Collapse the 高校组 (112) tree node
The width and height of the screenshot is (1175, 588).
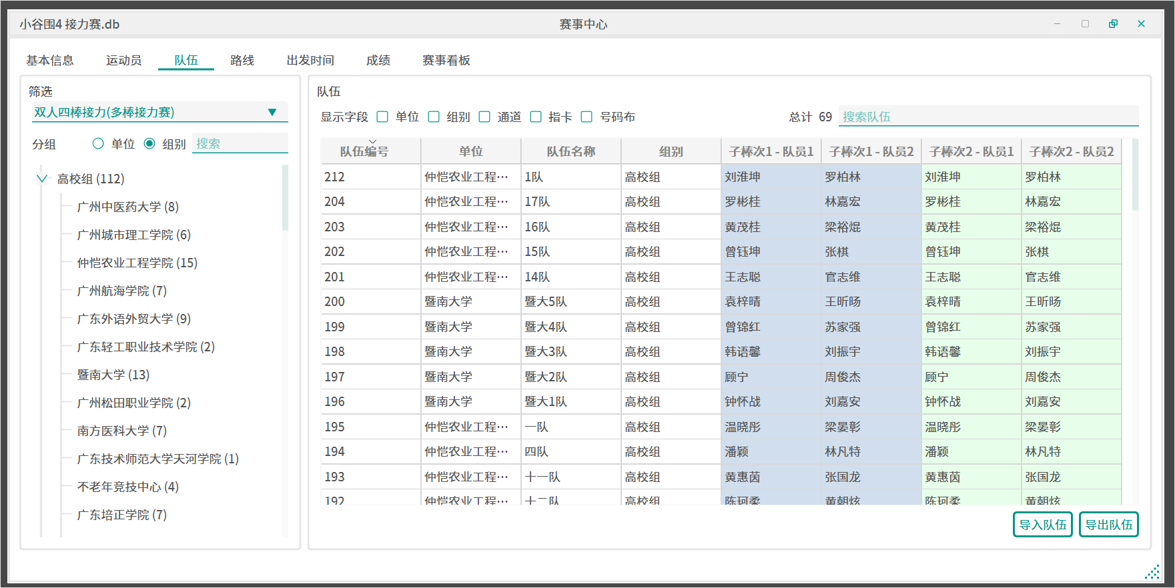click(x=42, y=179)
